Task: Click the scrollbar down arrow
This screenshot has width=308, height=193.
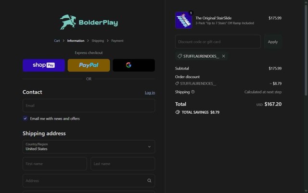Action: pos(306,191)
